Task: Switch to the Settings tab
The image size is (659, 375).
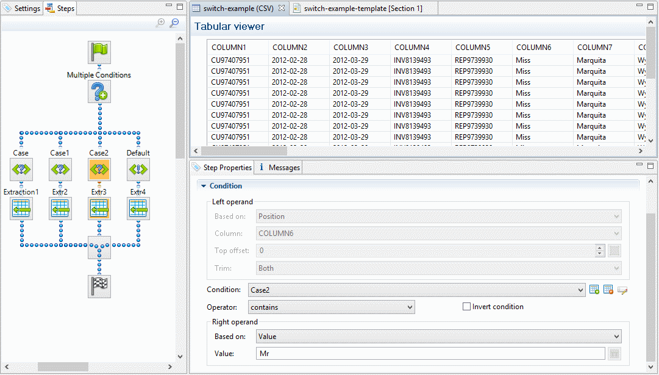Action: pos(22,9)
